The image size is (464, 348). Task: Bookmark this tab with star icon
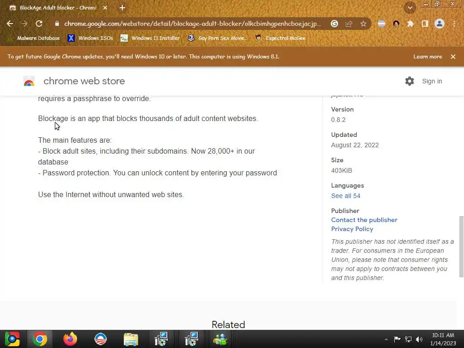point(363,24)
